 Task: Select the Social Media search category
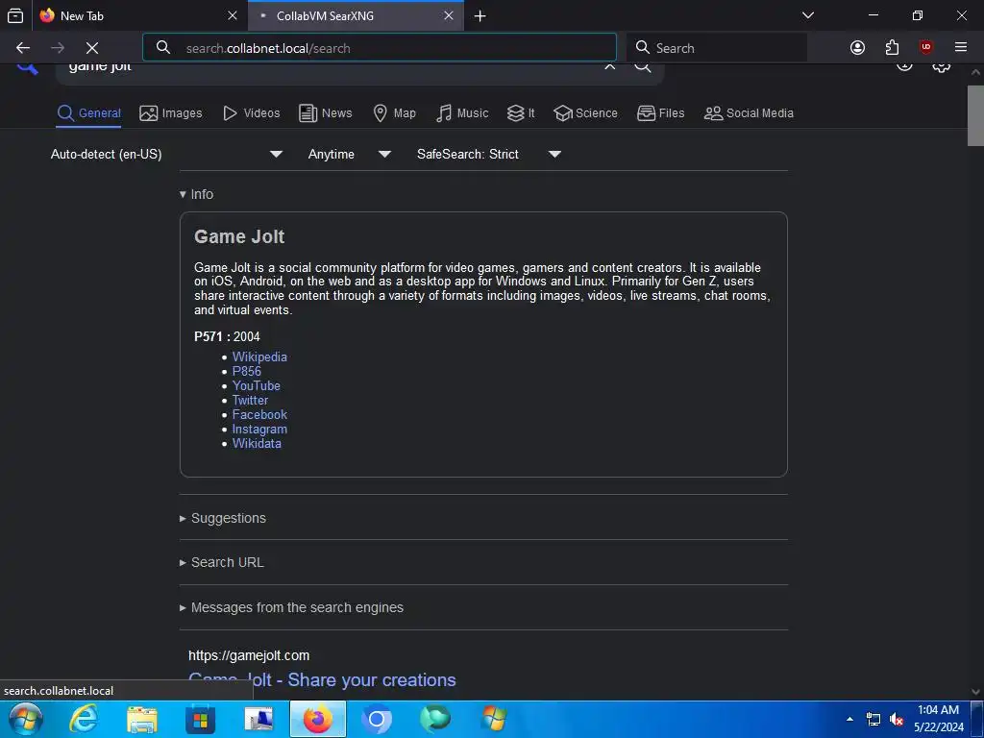coord(749,113)
